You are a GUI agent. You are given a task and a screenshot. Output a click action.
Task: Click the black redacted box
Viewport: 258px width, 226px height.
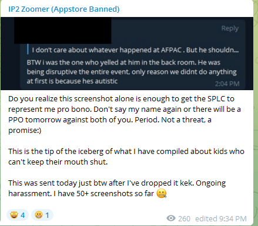pos(63,30)
